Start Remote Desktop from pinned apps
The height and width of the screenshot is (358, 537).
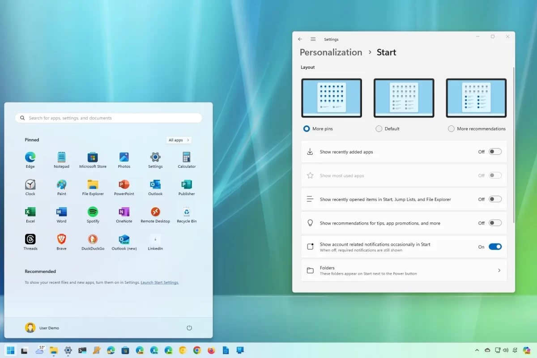click(155, 214)
